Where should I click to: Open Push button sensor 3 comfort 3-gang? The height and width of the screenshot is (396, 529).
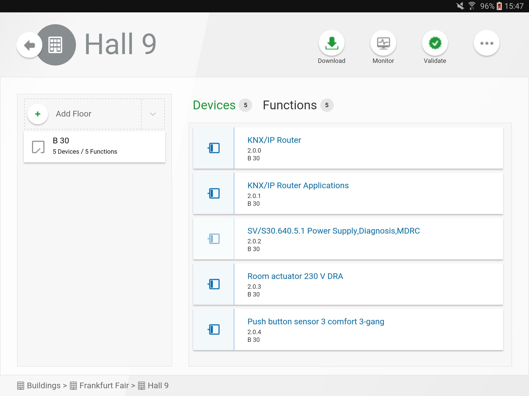(x=316, y=321)
